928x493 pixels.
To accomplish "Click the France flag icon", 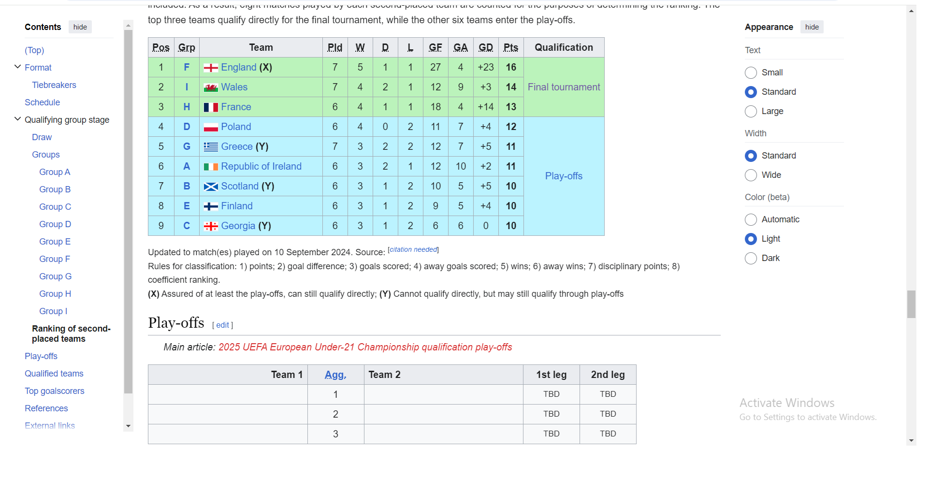I will pyautogui.click(x=211, y=107).
